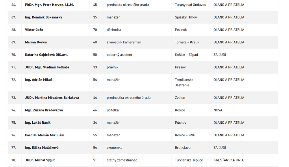Select candidate Marian Dorkin

[x=36, y=42]
